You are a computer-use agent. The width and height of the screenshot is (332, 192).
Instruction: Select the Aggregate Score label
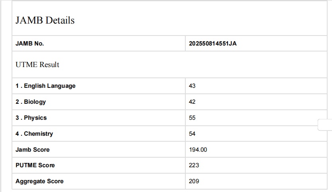pyautogui.click(x=39, y=181)
